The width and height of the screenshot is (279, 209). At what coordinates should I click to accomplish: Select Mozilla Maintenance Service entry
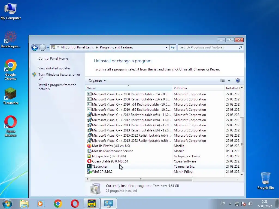(163, 151)
